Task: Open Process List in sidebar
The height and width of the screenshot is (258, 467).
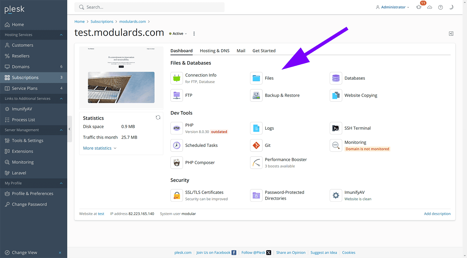Action: point(34,120)
